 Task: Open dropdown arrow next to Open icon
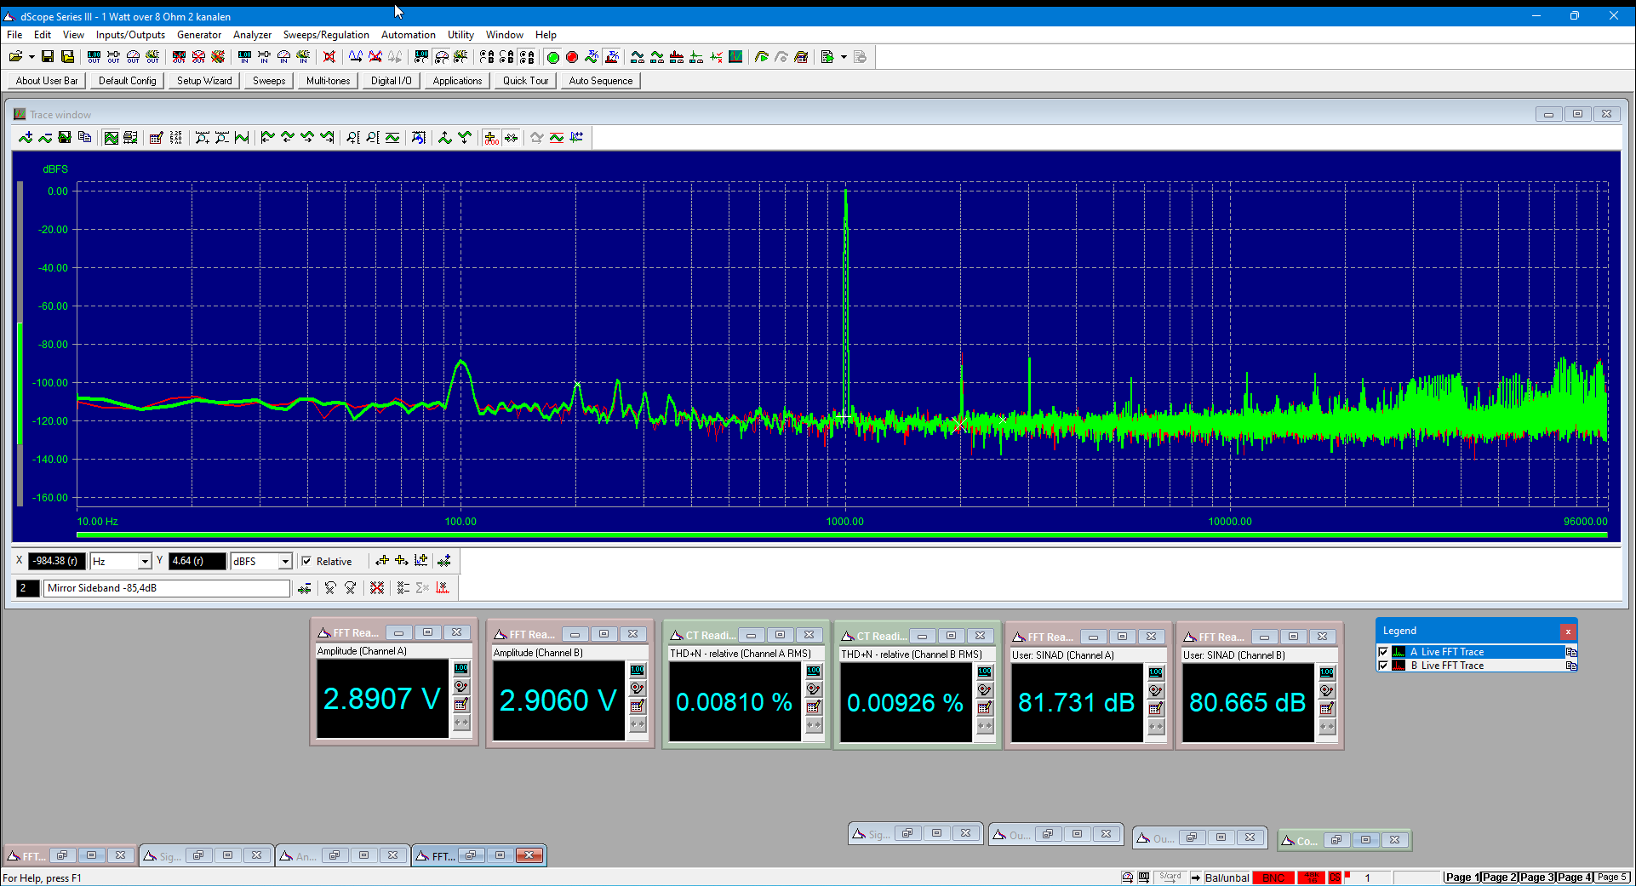[31, 57]
